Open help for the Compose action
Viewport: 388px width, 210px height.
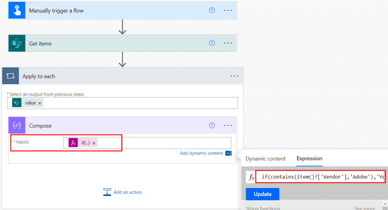click(212, 125)
